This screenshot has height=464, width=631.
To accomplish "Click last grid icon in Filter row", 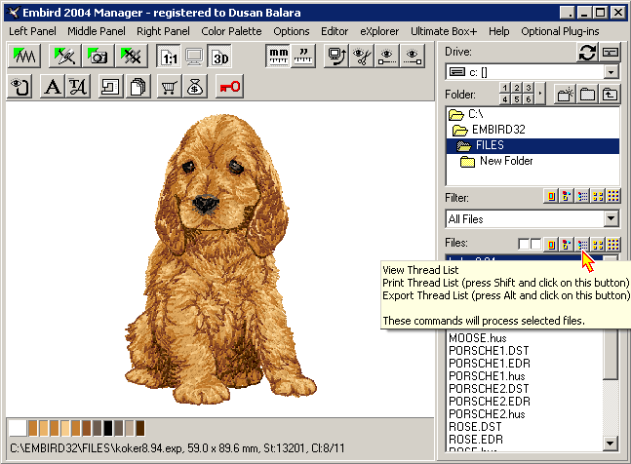I will point(613,196).
